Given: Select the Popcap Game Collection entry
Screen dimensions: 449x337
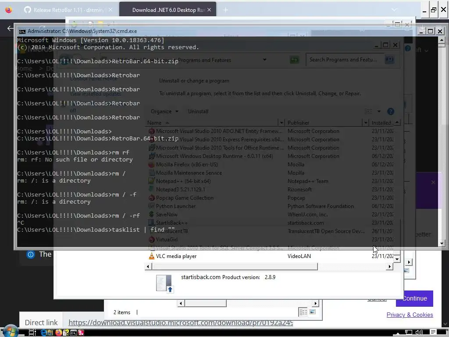Looking at the screenshot, I should pyautogui.click(x=271, y=198).
